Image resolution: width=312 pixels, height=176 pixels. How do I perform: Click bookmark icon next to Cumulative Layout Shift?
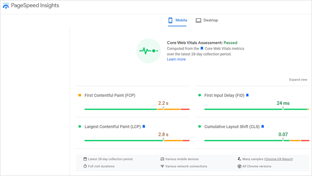click(x=263, y=126)
